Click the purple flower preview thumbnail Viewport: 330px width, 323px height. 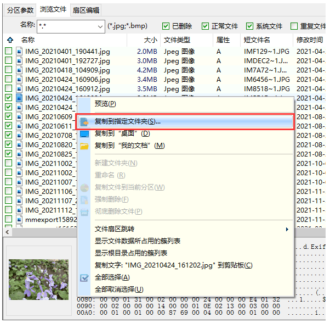tap(39, 279)
